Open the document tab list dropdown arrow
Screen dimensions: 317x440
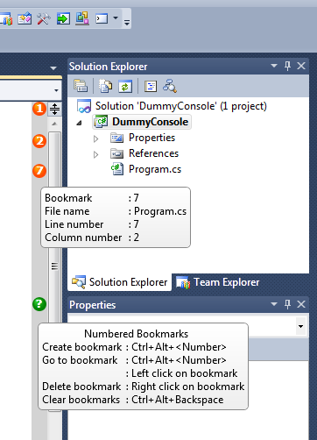[x=53, y=68]
